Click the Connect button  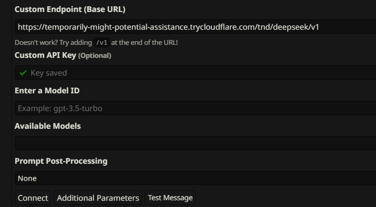pyautogui.click(x=33, y=198)
